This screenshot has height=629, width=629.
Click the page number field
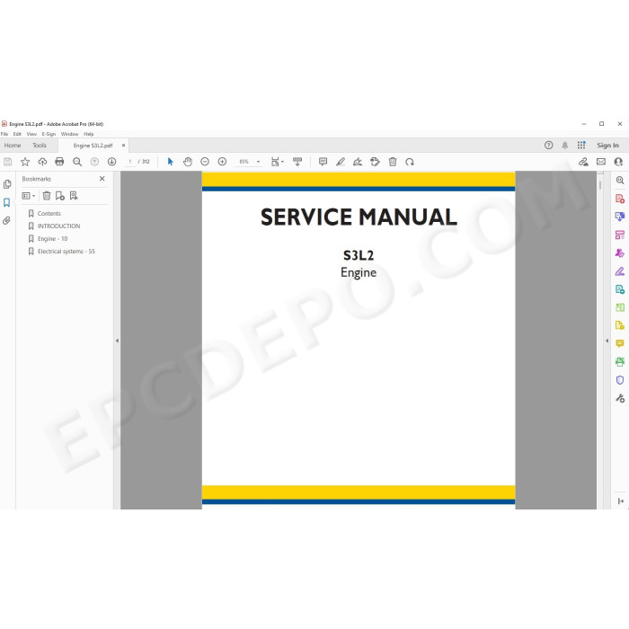[130, 162]
